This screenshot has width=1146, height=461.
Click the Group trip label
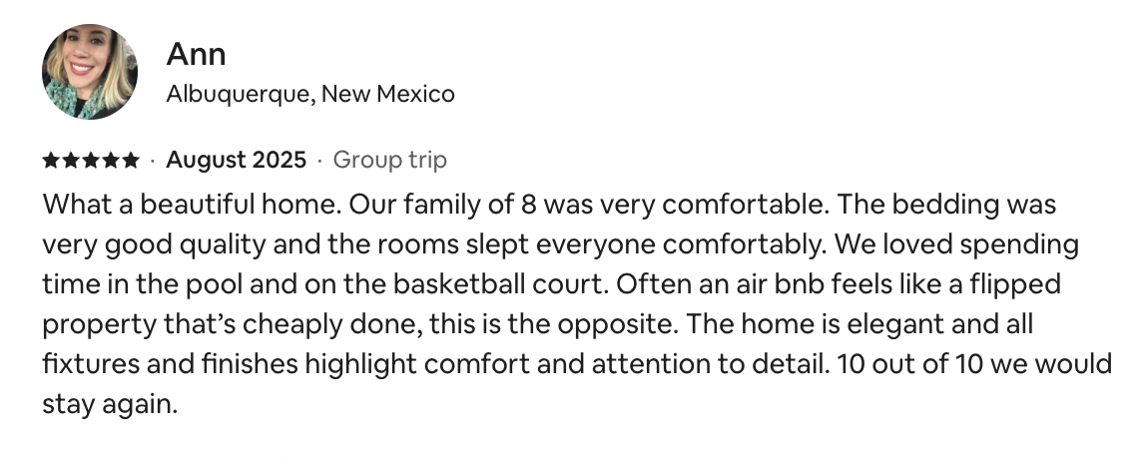coord(389,160)
